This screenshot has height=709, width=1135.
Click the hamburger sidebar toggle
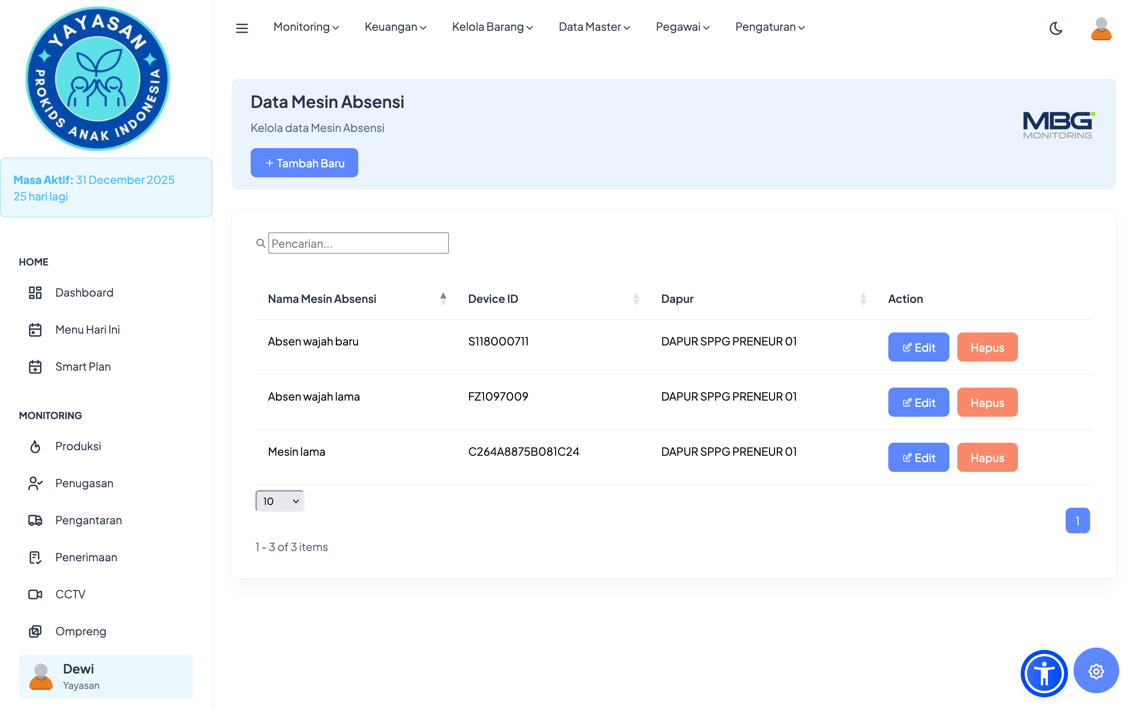242,28
